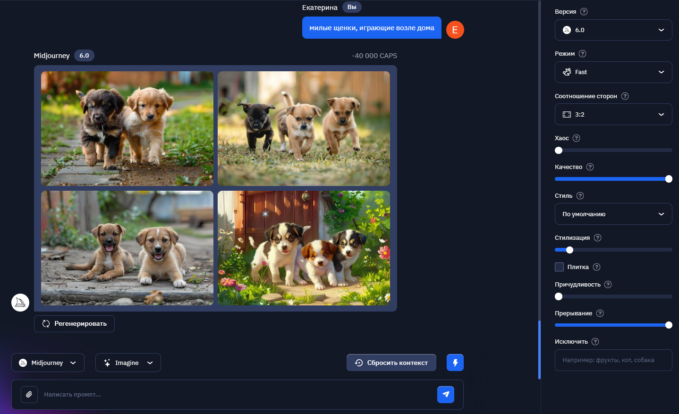Click the help icon next to Качество
This screenshot has width=679, height=414.
[x=590, y=167]
